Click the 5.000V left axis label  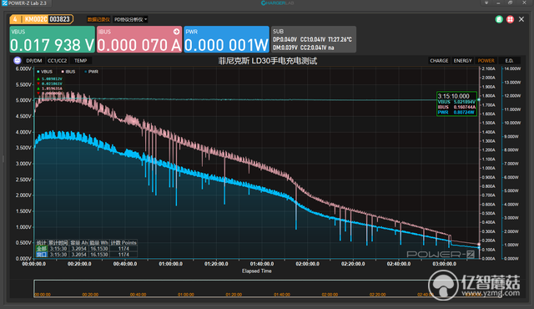point(23,100)
